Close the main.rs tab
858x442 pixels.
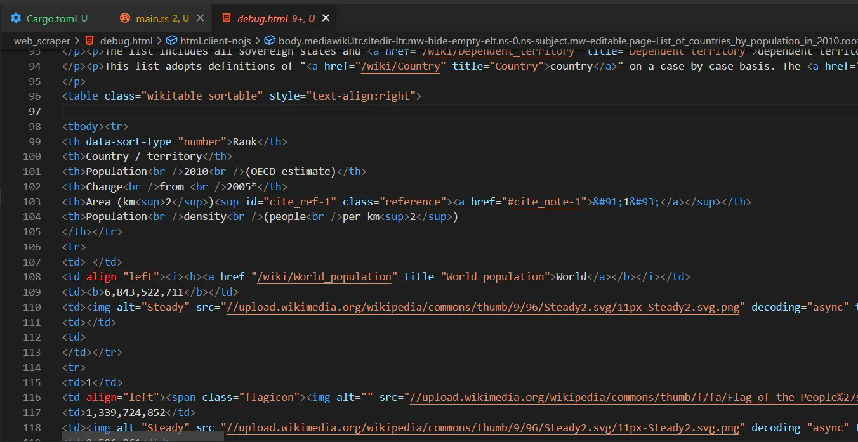point(201,18)
